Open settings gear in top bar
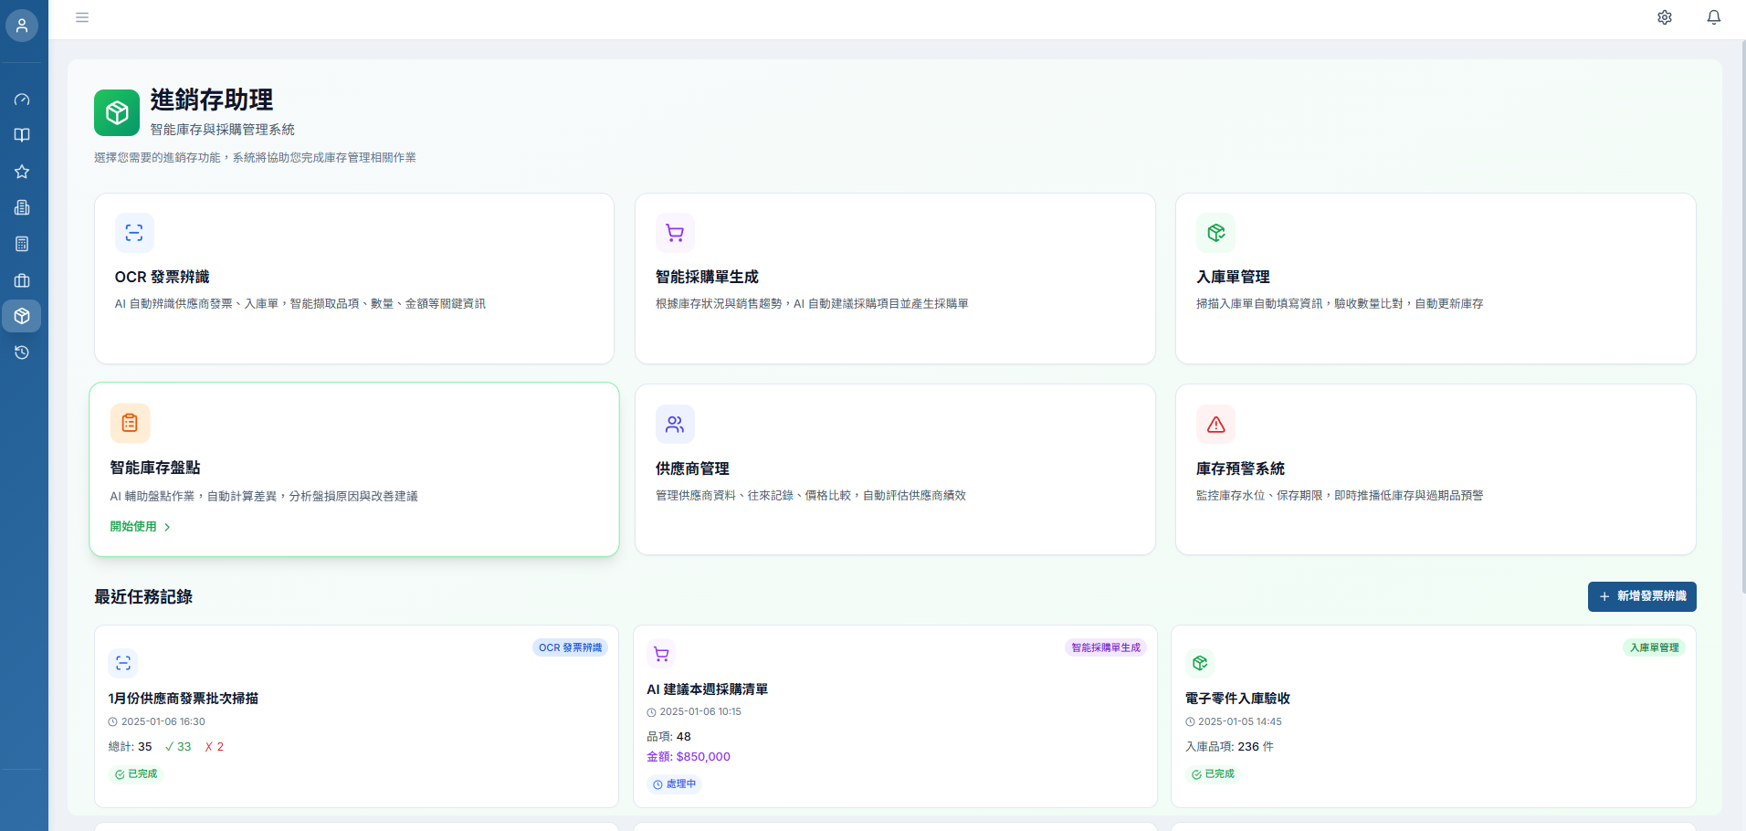 pos(1665,17)
